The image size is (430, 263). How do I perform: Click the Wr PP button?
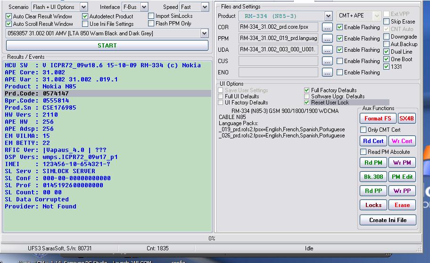pyautogui.click(x=402, y=191)
